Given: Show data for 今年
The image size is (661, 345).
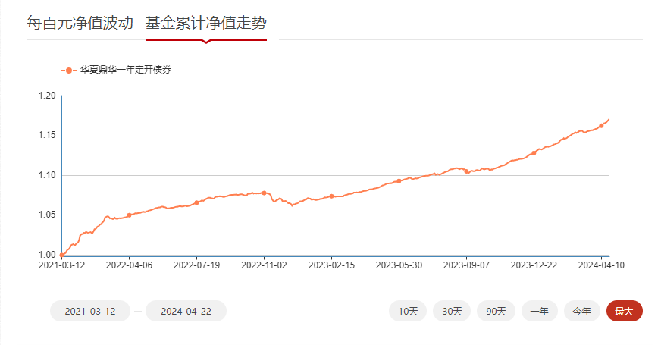Looking at the screenshot, I should pyautogui.click(x=581, y=311).
